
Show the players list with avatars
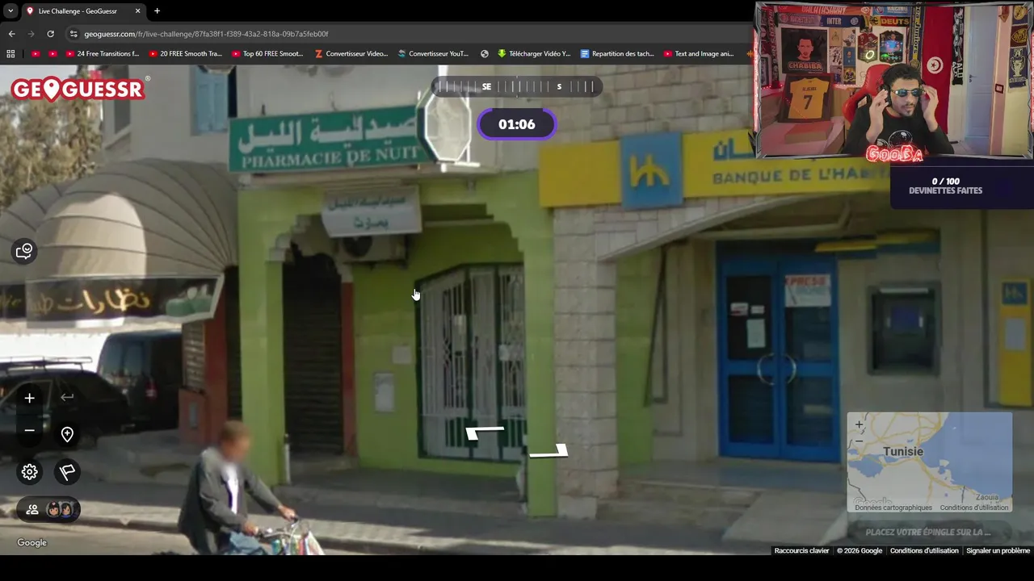click(x=48, y=509)
